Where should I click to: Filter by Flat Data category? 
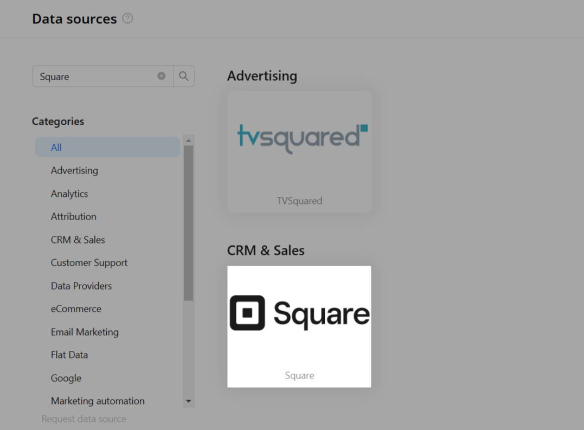69,355
